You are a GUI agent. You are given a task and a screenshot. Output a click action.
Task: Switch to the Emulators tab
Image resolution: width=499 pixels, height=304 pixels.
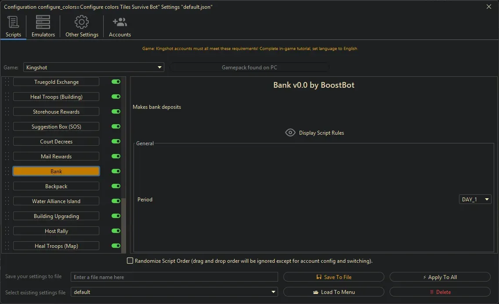pos(43,21)
